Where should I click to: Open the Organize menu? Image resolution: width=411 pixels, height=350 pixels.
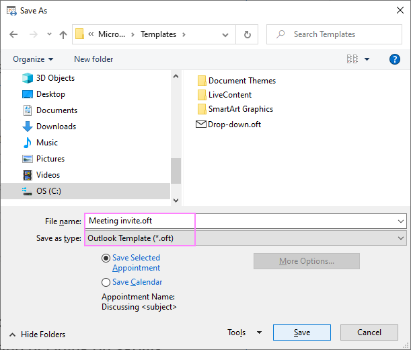coord(32,59)
